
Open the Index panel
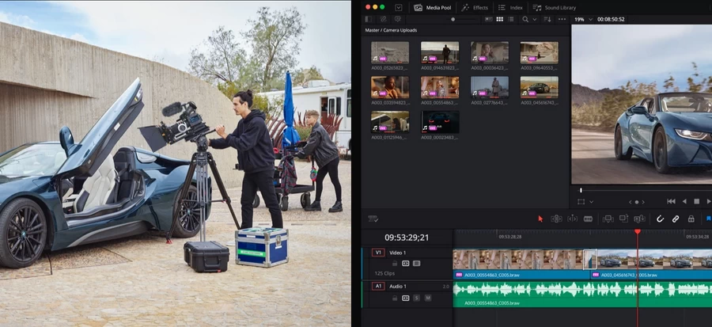(x=510, y=8)
